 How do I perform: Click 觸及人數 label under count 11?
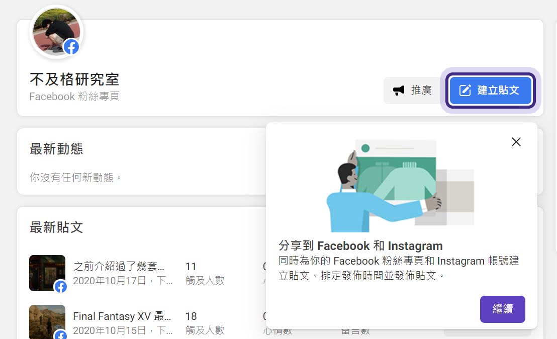tap(205, 280)
